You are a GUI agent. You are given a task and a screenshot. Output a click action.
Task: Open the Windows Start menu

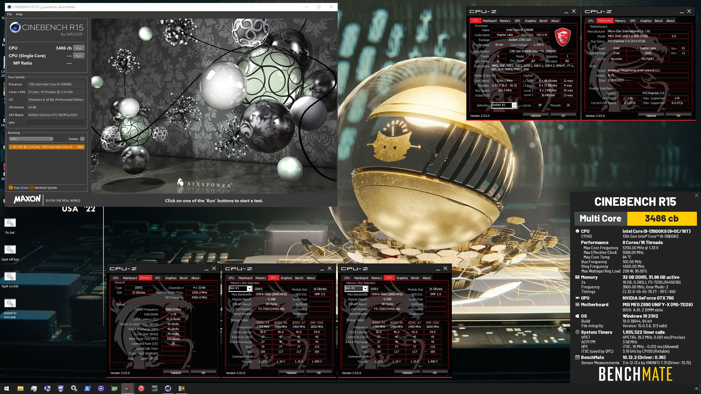click(7, 388)
